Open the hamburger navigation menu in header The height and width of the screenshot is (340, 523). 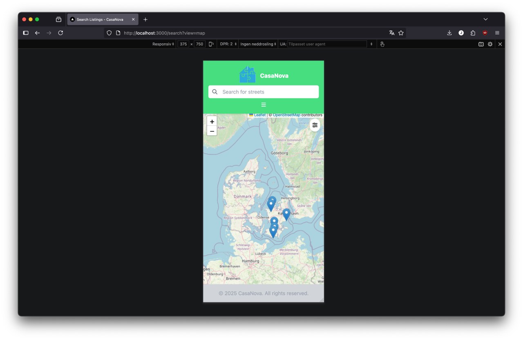264,105
